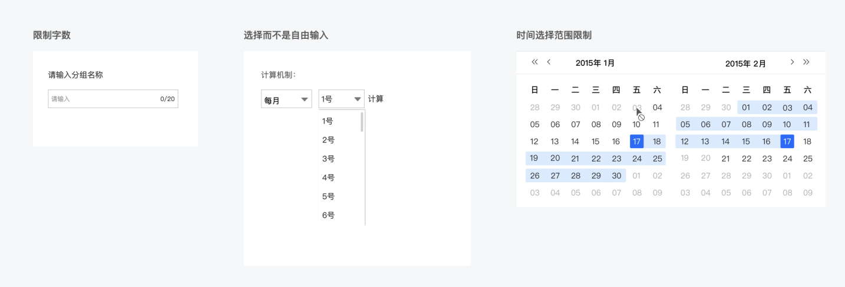The image size is (845, 287).
Task: Go to next year in calendar
Action: coord(806,62)
